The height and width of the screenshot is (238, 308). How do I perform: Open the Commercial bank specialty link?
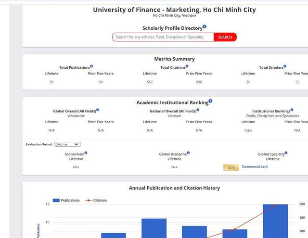point(255,166)
